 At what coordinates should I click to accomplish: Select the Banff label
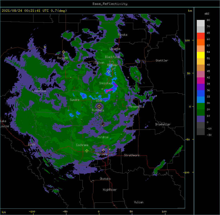pyautogui.click(x=32, y=145)
